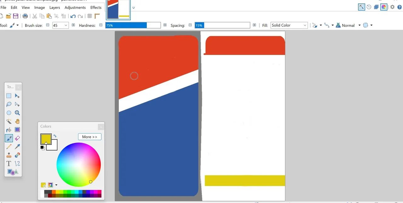The width and height of the screenshot is (403, 203).
Task: Expand the image list chevron
Action: click(133, 8)
